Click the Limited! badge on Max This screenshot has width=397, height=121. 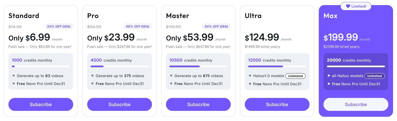(x=356, y=6)
